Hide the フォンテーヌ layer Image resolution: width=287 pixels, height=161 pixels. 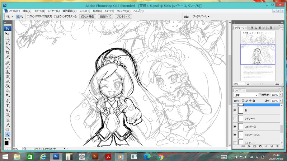click(x=235, y=127)
